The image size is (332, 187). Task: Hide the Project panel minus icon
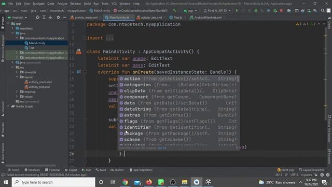click(64, 17)
